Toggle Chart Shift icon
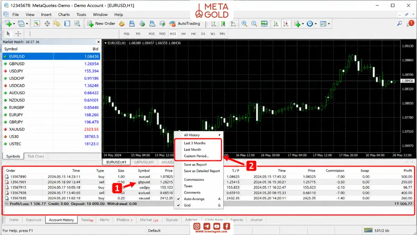 point(286,24)
